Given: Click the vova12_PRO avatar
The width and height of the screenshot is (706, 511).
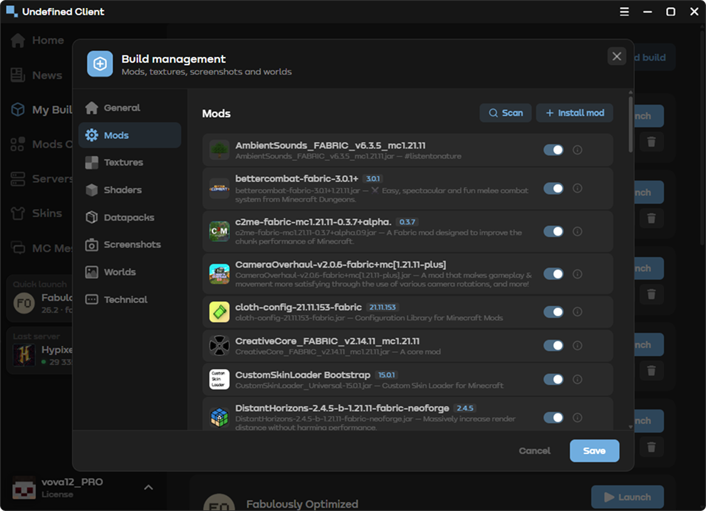Looking at the screenshot, I should pyautogui.click(x=24, y=488).
